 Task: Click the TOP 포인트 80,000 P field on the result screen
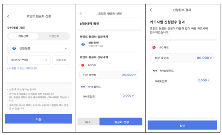click(x=182, y=58)
